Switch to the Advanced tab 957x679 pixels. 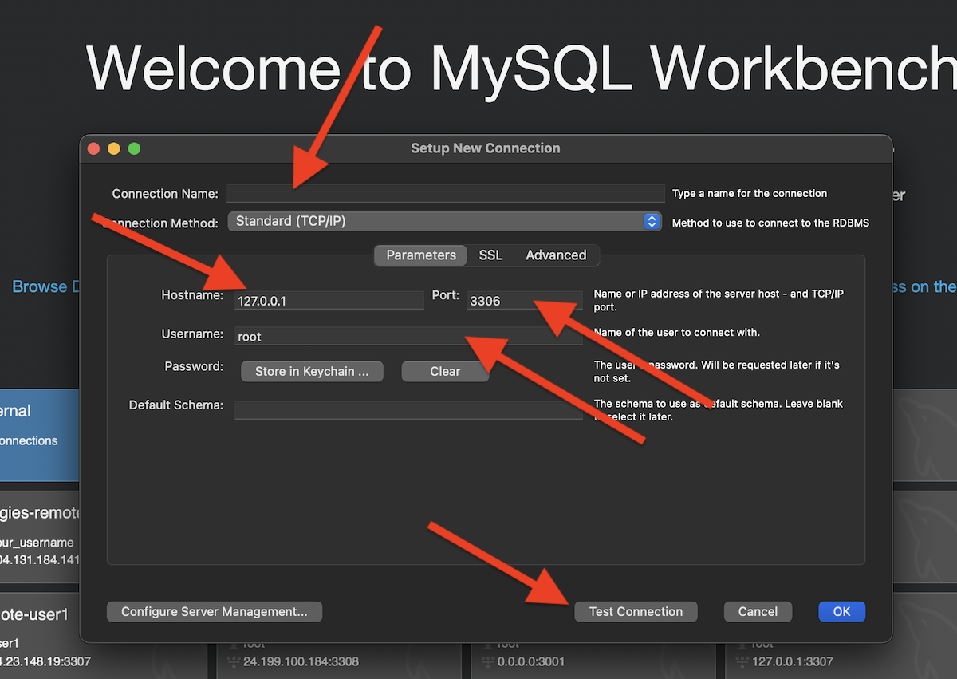556,255
